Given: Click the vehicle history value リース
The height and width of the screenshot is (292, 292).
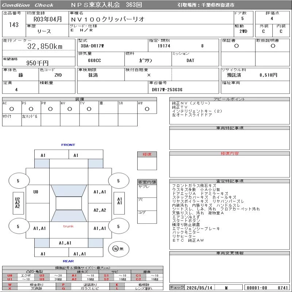Looking at the screenshot, I should coord(44,31).
